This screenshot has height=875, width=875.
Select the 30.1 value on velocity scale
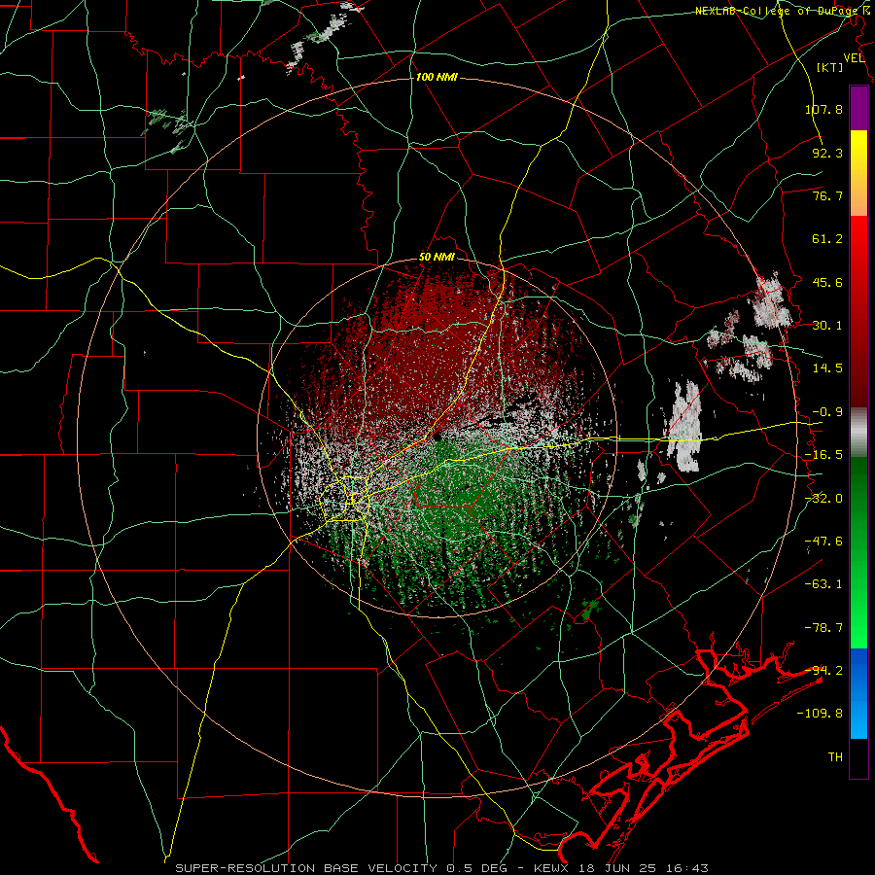tap(827, 326)
